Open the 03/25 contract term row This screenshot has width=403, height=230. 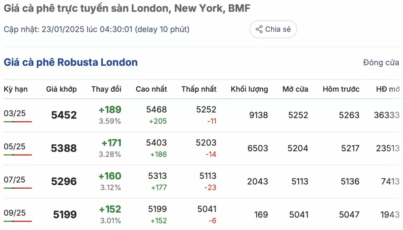[x=201, y=115]
